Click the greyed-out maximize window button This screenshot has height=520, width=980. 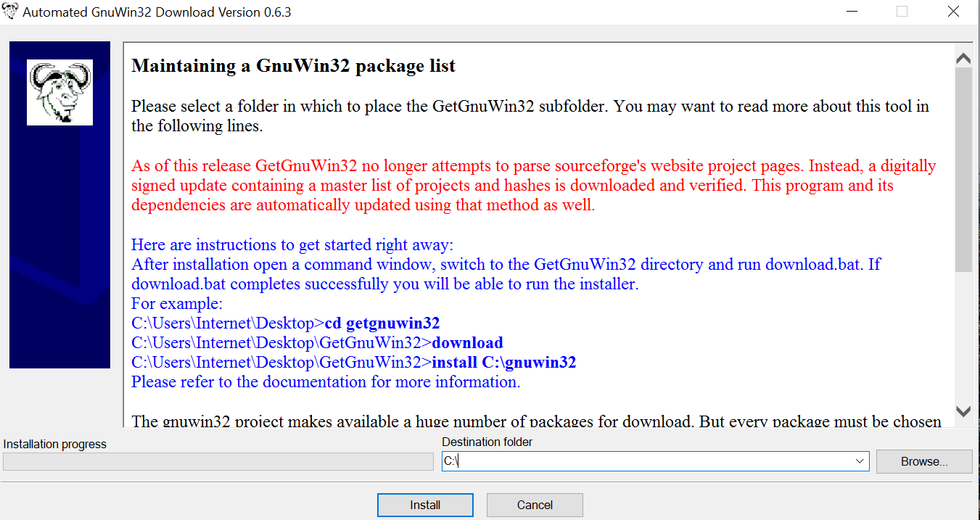coord(902,12)
